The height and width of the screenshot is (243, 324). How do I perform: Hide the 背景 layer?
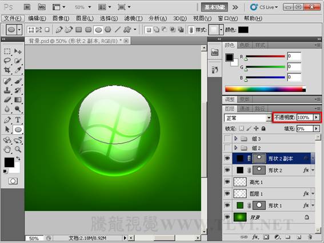pos(227,217)
